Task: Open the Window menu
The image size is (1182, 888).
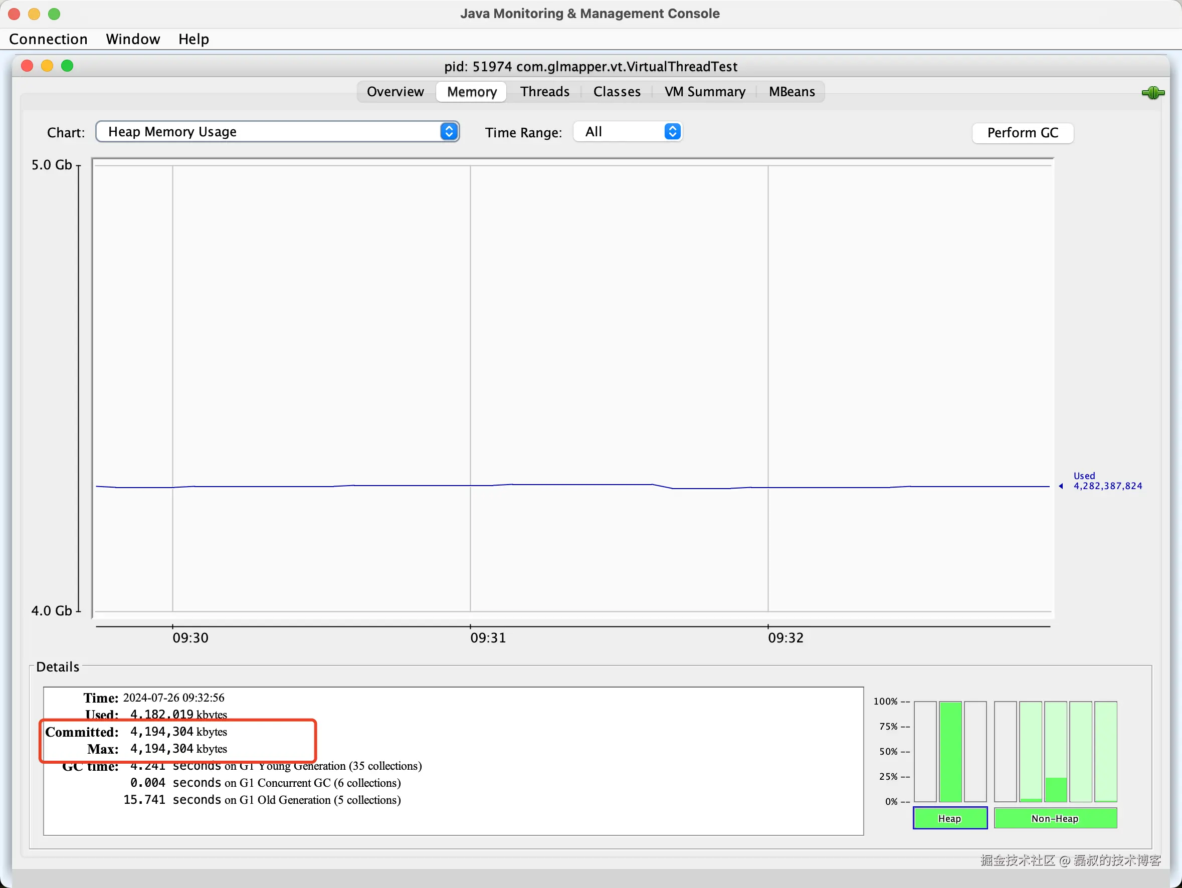Action: pos(132,39)
